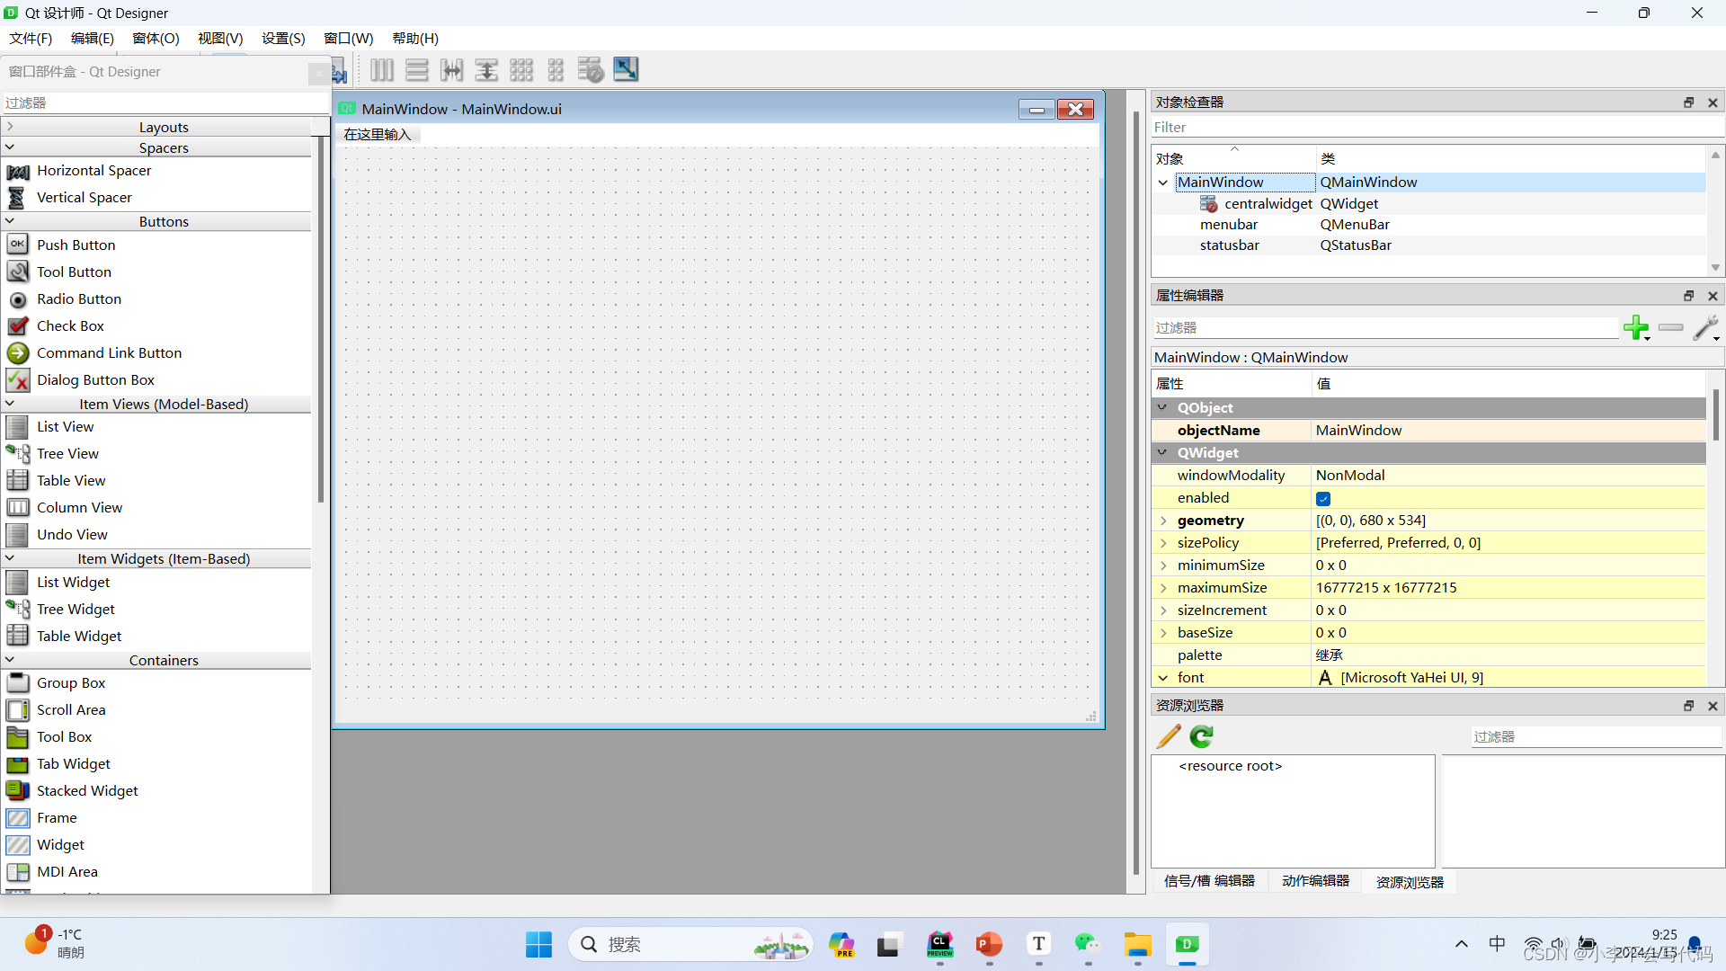Click the object inspector Filter field
The width and height of the screenshot is (1726, 971).
1437,128
